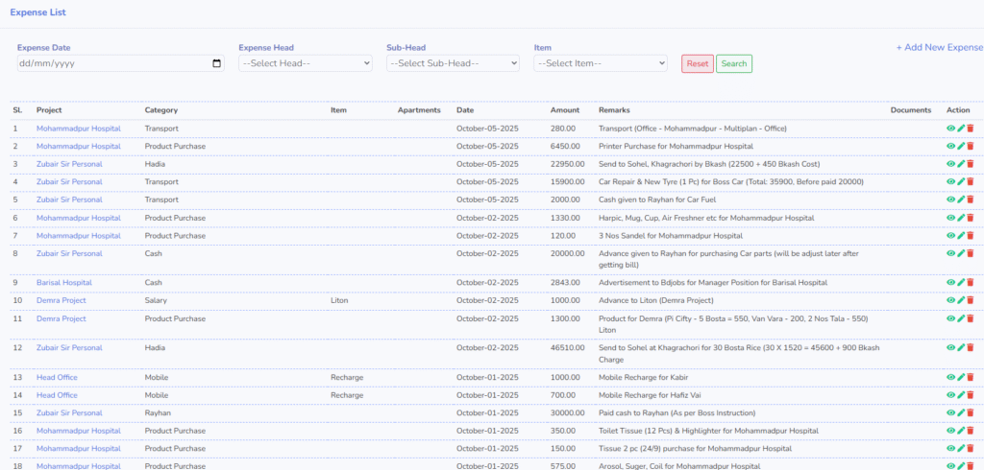Screen dimensions: 984x470
Task: Delete the 20000.00 Rayhan advance expense
Action: click(x=971, y=253)
